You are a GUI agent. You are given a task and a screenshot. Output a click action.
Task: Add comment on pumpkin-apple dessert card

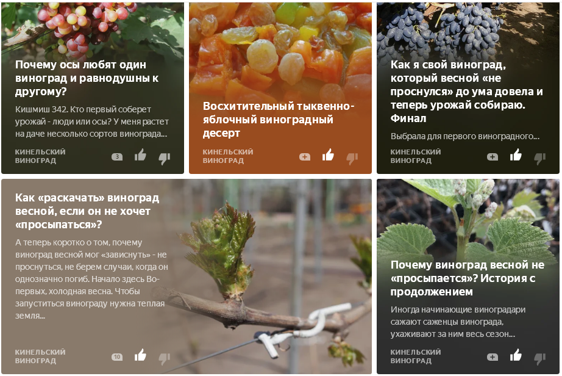305,157
